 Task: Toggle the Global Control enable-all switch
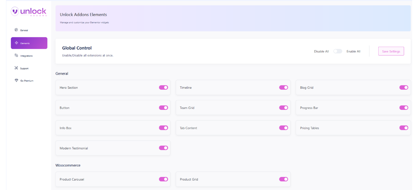coord(338,51)
